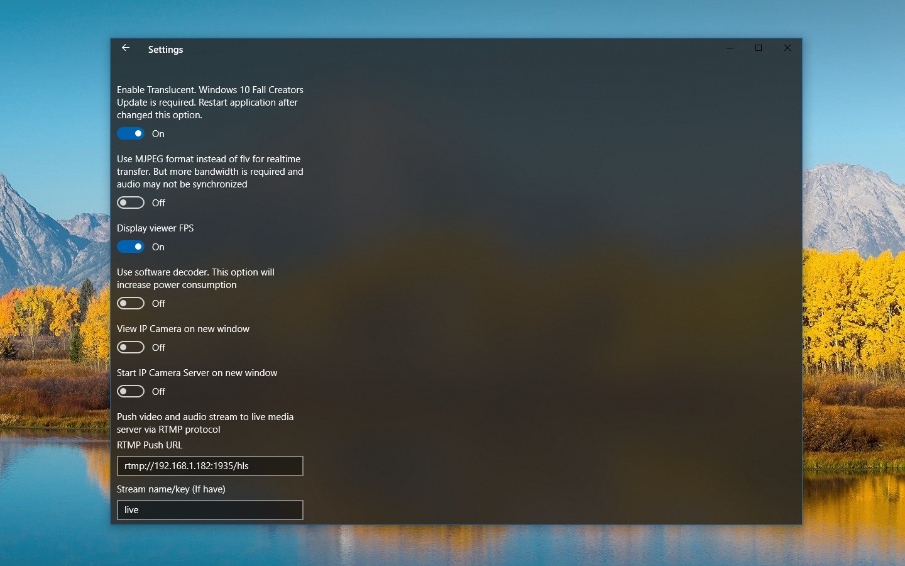Screen dimensions: 905x566
Task: Enable Start IP Camera Server on new window
Action: 131,391
